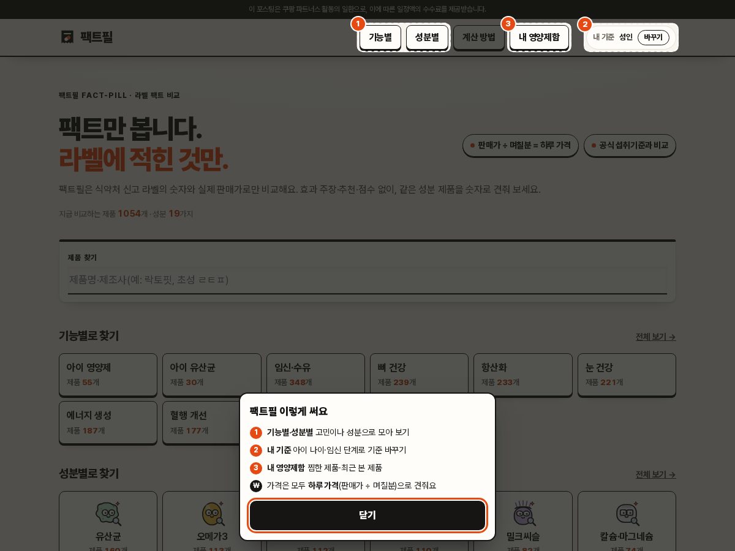
Task: Click the 팩트필 brand name text
Action: [x=97, y=37]
